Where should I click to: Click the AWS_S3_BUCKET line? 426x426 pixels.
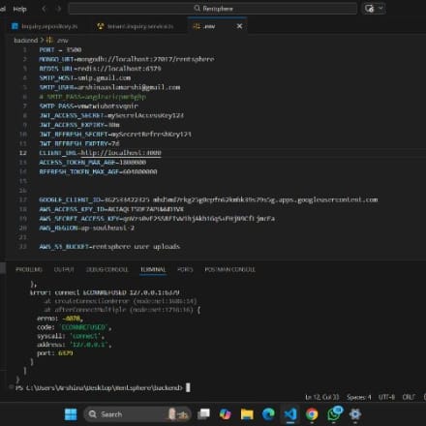coord(109,247)
